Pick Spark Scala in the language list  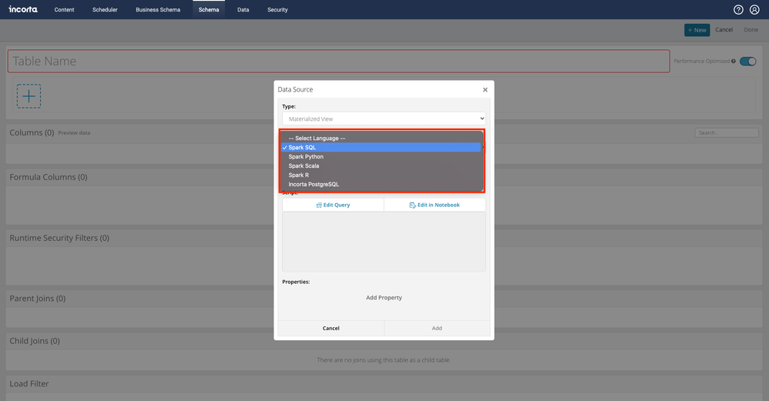tap(304, 166)
